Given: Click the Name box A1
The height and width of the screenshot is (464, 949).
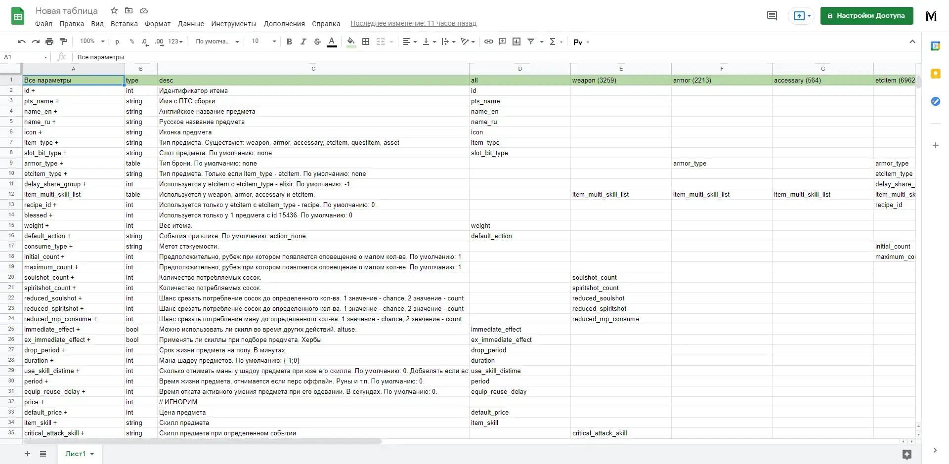Looking at the screenshot, I should (25, 57).
